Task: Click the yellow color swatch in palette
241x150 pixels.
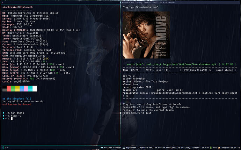Action: (17, 88)
